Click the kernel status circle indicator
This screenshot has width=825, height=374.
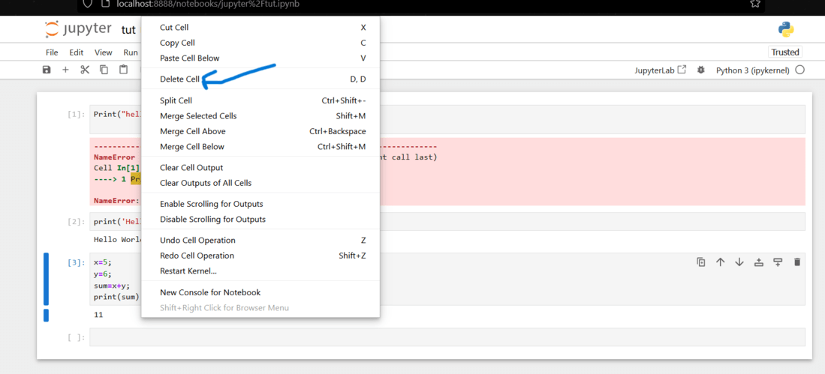pos(799,70)
